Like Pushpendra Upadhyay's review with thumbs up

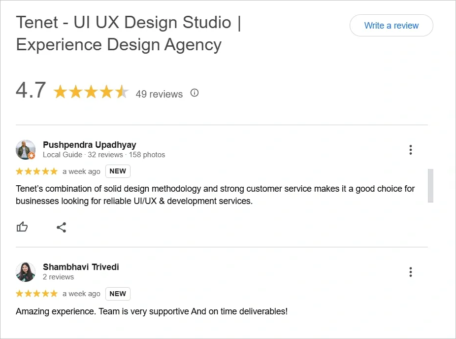tap(22, 227)
